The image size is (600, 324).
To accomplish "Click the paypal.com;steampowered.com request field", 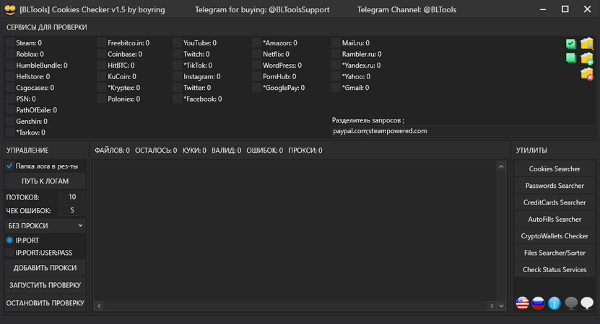I will click(463, 131).
